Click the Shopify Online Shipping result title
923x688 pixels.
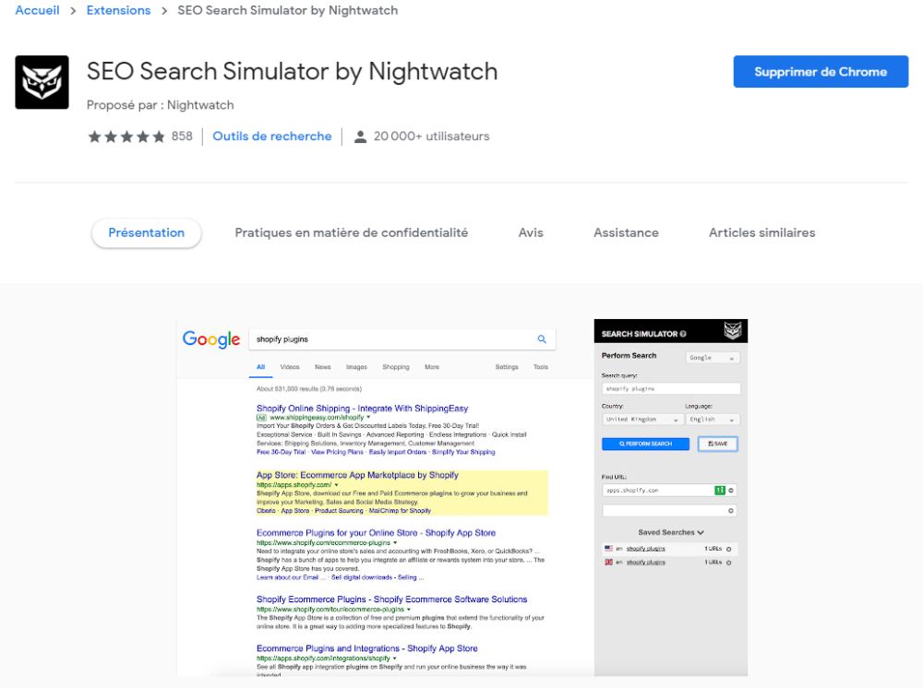click(362, 408)
